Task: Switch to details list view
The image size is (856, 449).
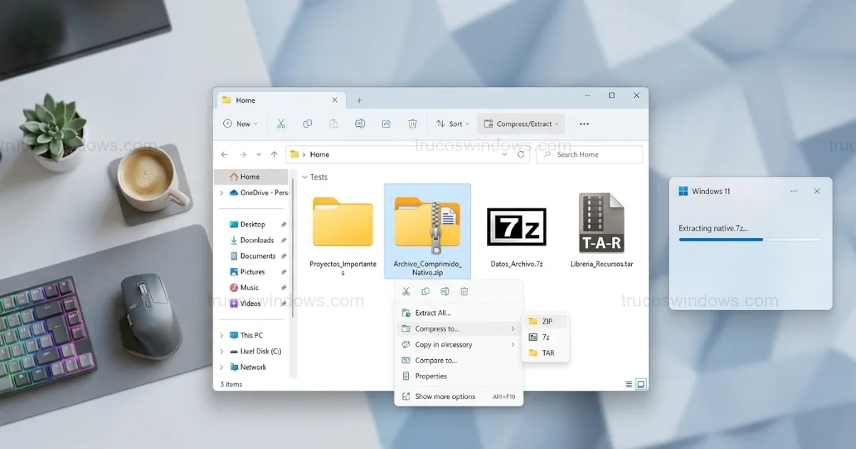Action: point(629,384)
